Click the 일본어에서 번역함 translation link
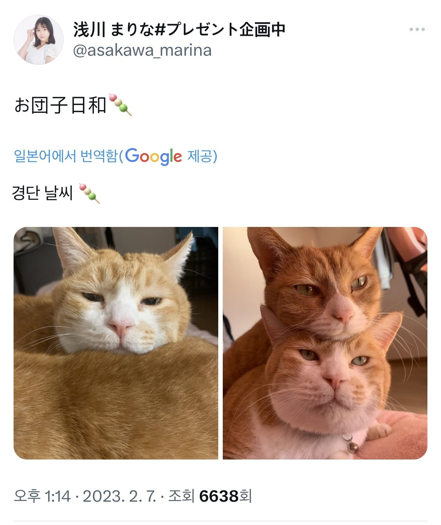The width and height of the screenshot is (441, 525). click(66, 156)
